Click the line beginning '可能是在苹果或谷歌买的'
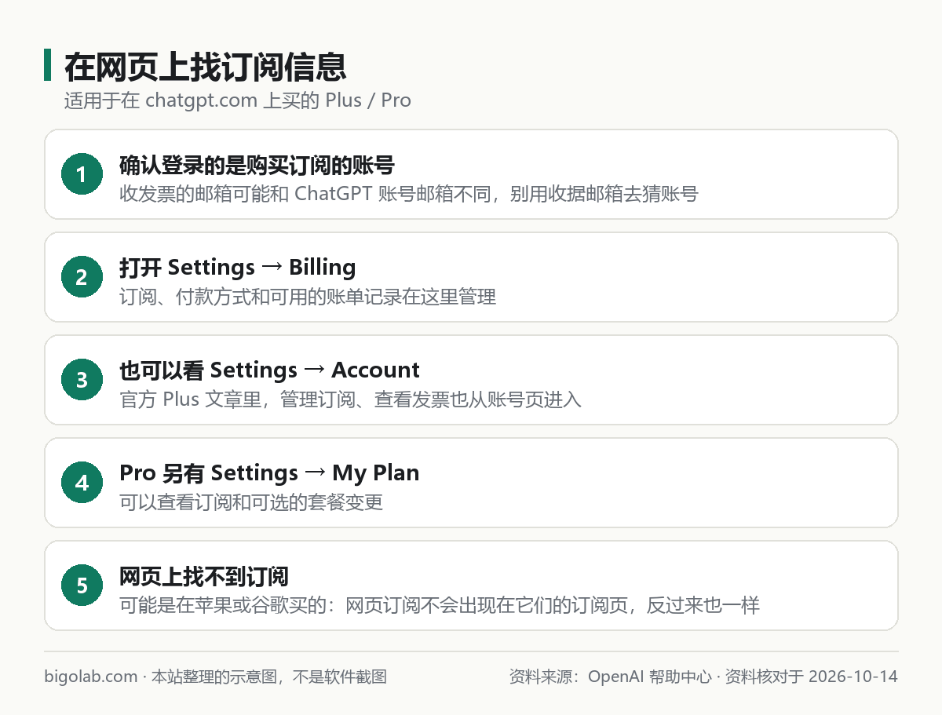Screen dimensions: 942x715 click(x=440, y=605)
